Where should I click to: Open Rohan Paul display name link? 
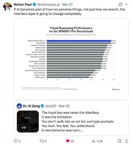click(x=23, y=4)
